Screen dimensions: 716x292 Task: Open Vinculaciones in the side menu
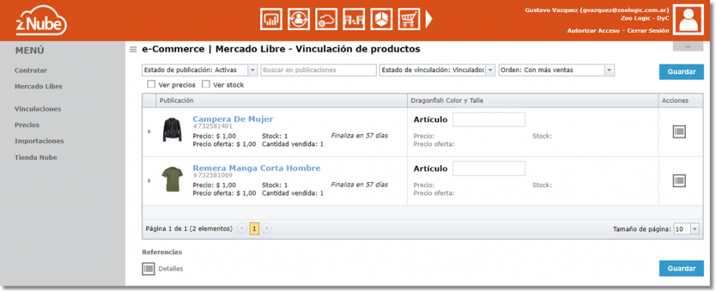tap(38, 109)
